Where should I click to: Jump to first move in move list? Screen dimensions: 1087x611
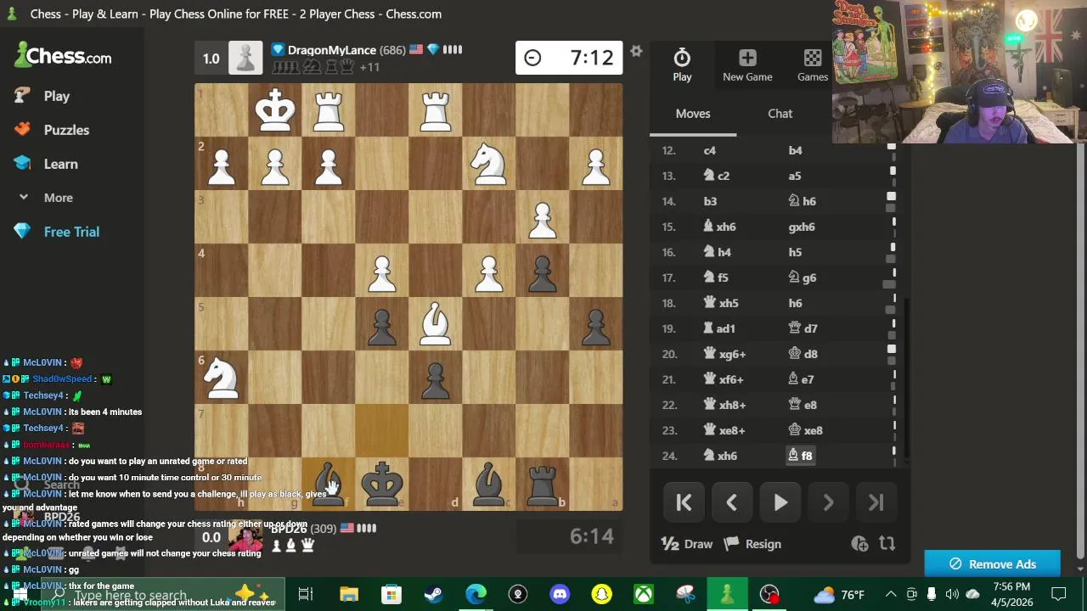[684, 502]
